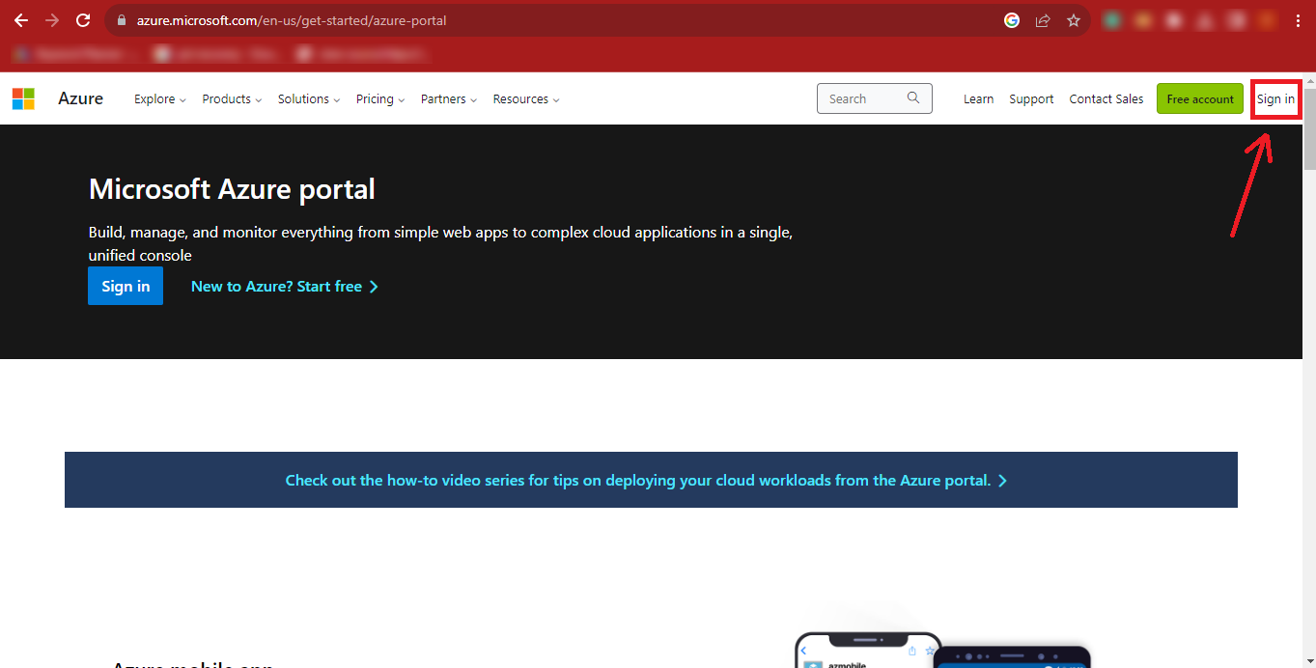1316x668 pixels.
Task: Open the Chrome three-dot menu
Action: click(1299, 20)
